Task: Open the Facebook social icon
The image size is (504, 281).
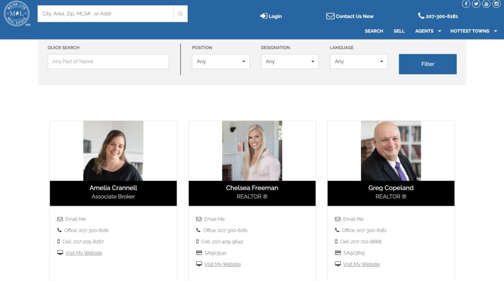Action: 466,4
